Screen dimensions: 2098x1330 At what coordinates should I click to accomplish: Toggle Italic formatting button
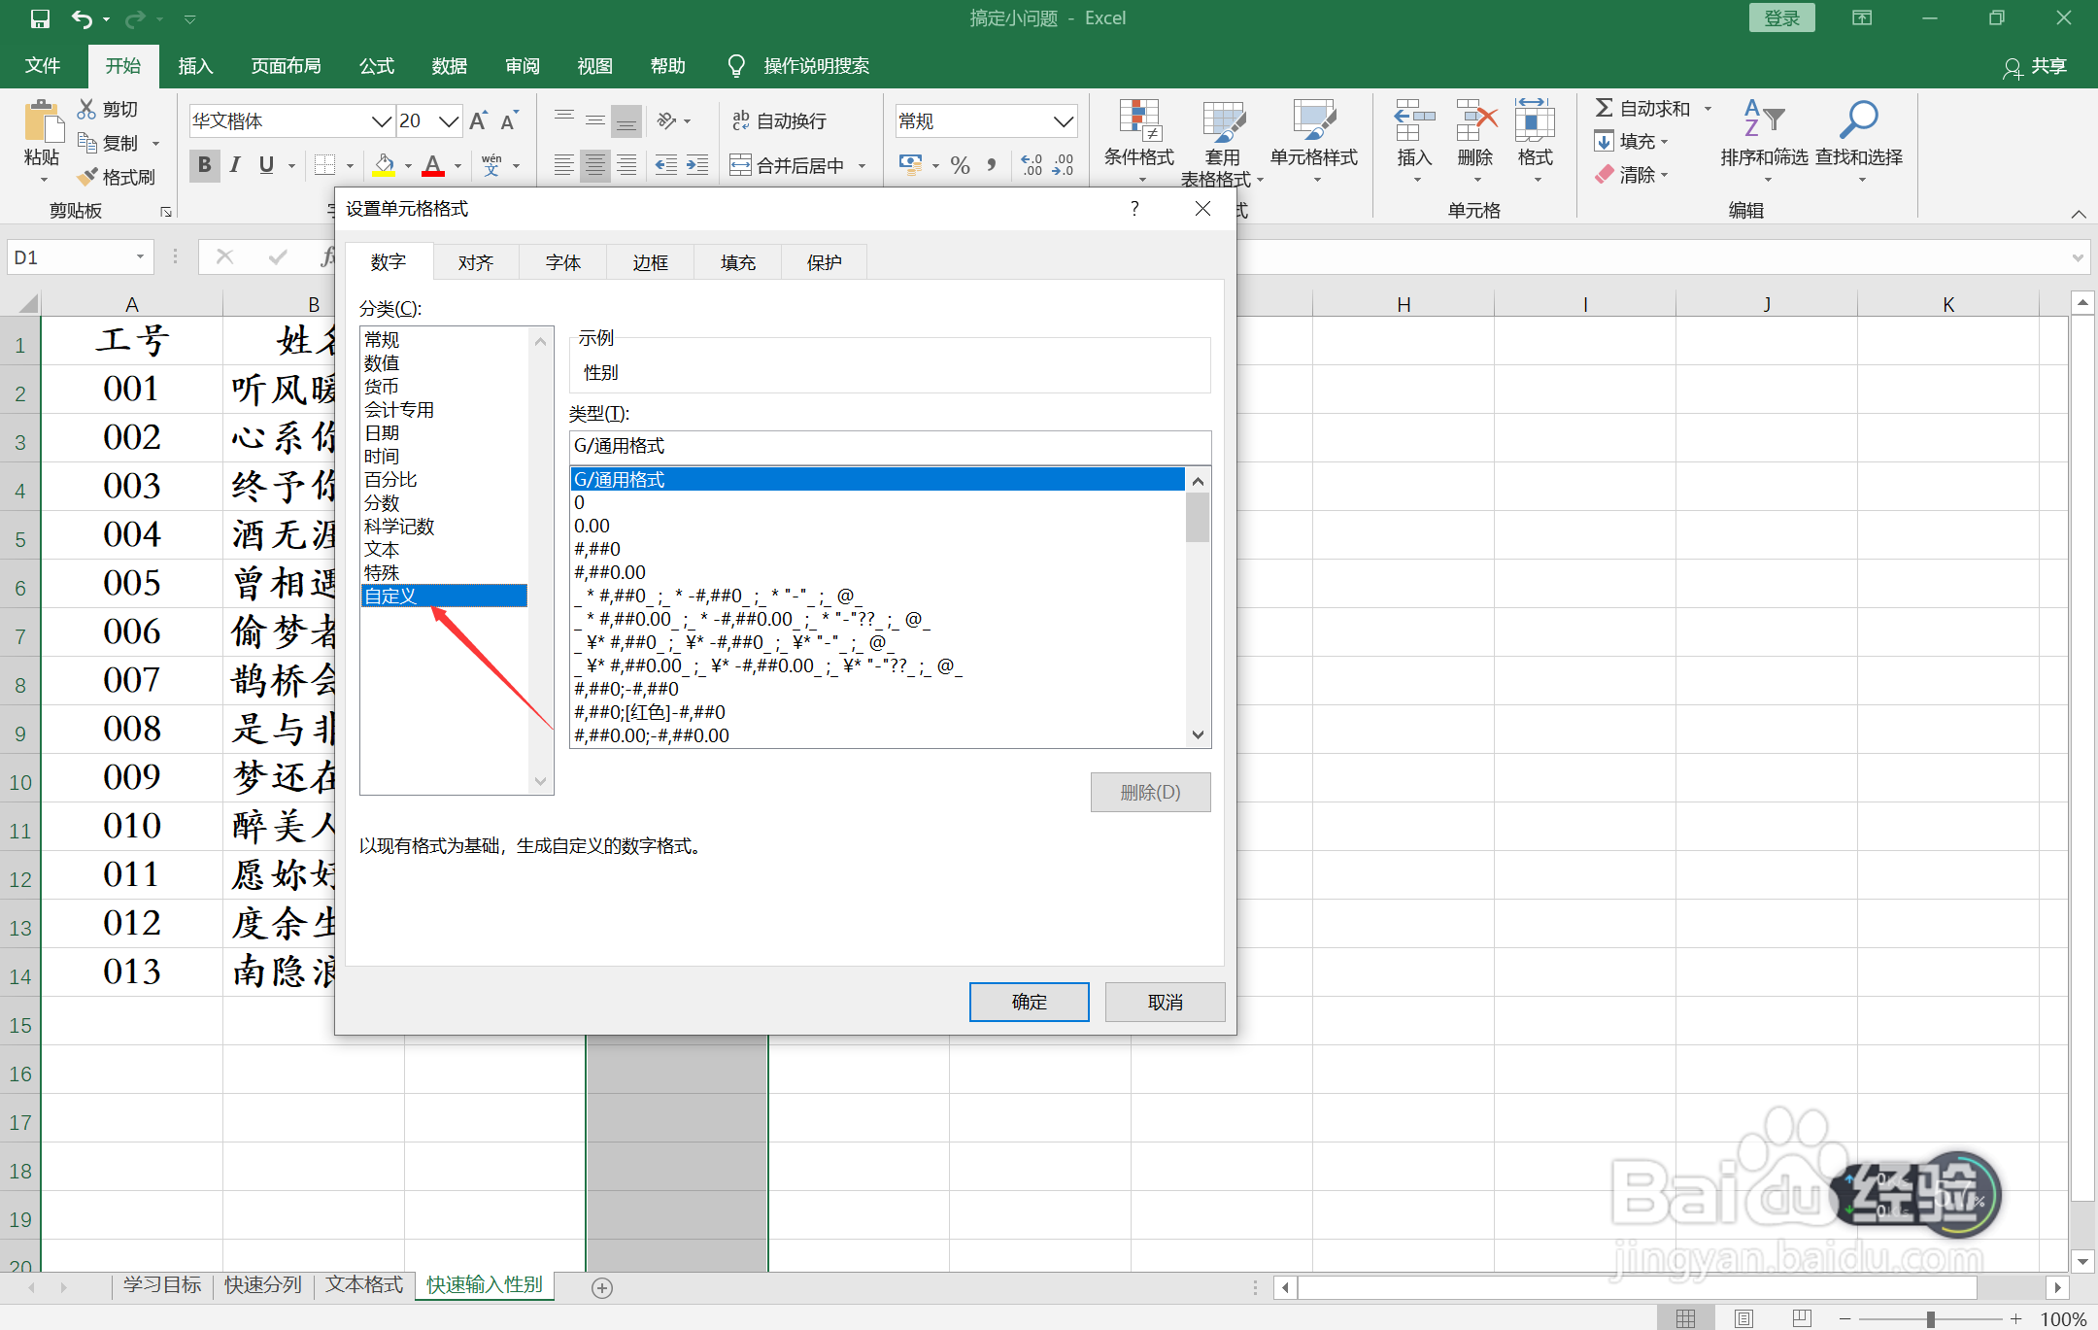235,165
